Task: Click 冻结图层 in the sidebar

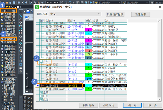Action: pyautogui.click(x=8, y=55)
